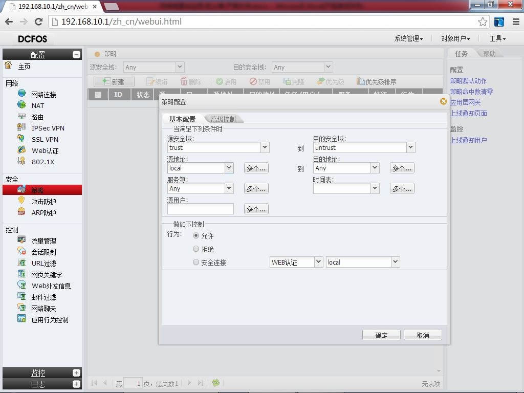This screenshot has width=524, height=393.
Task: Click the NAT icon in sidebar
Action: coord(21,104)
